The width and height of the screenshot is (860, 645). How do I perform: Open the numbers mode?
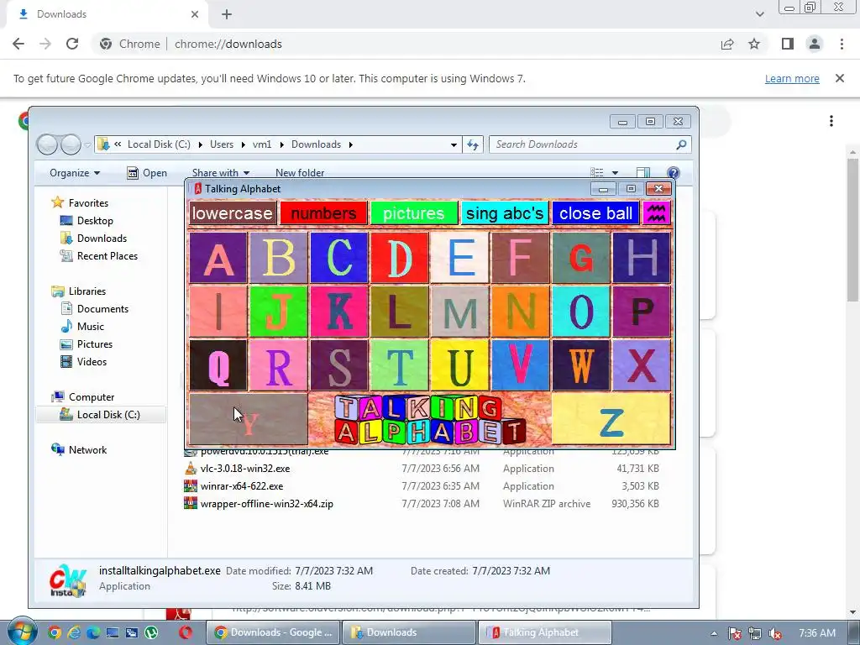[x=323, y=212]
